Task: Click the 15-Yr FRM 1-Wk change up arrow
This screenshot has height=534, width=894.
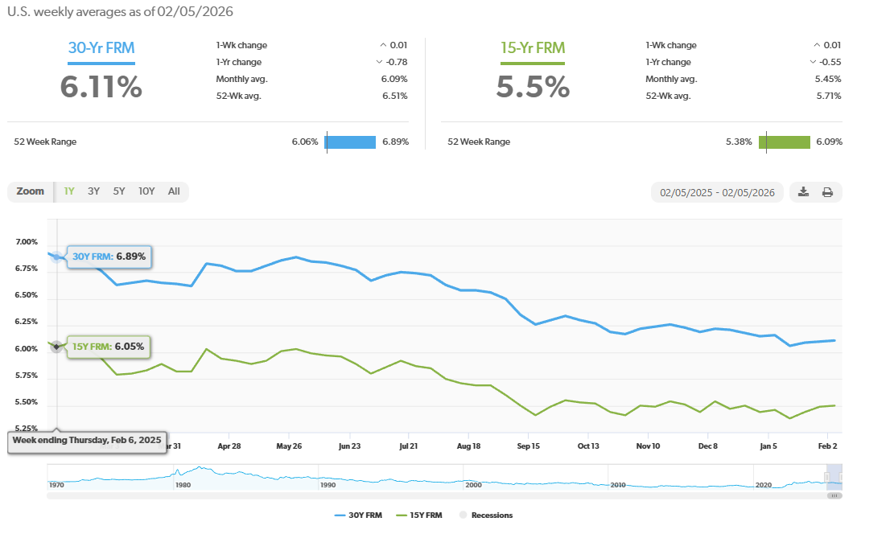Action: click(x=817, y=45)
